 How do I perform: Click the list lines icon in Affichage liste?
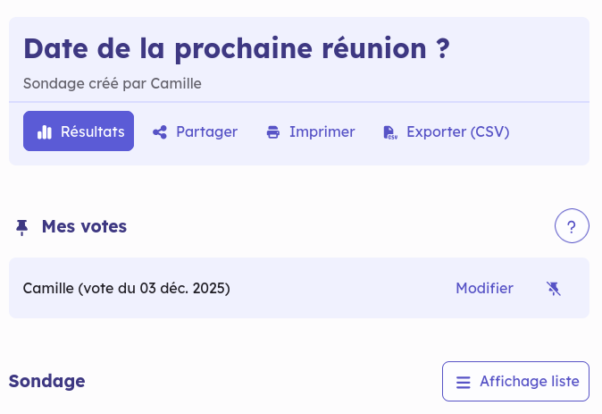464,382
